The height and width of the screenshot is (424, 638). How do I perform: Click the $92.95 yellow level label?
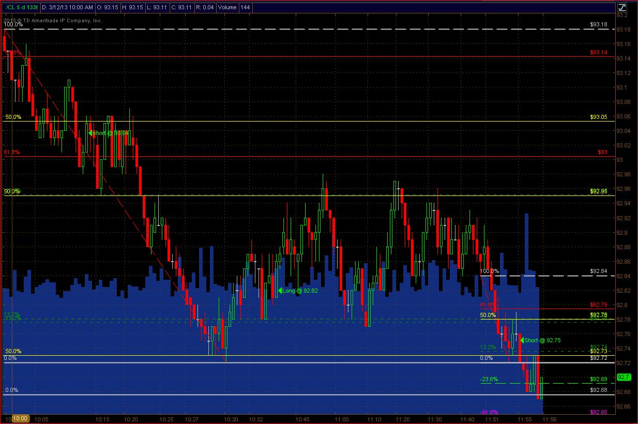599,191
